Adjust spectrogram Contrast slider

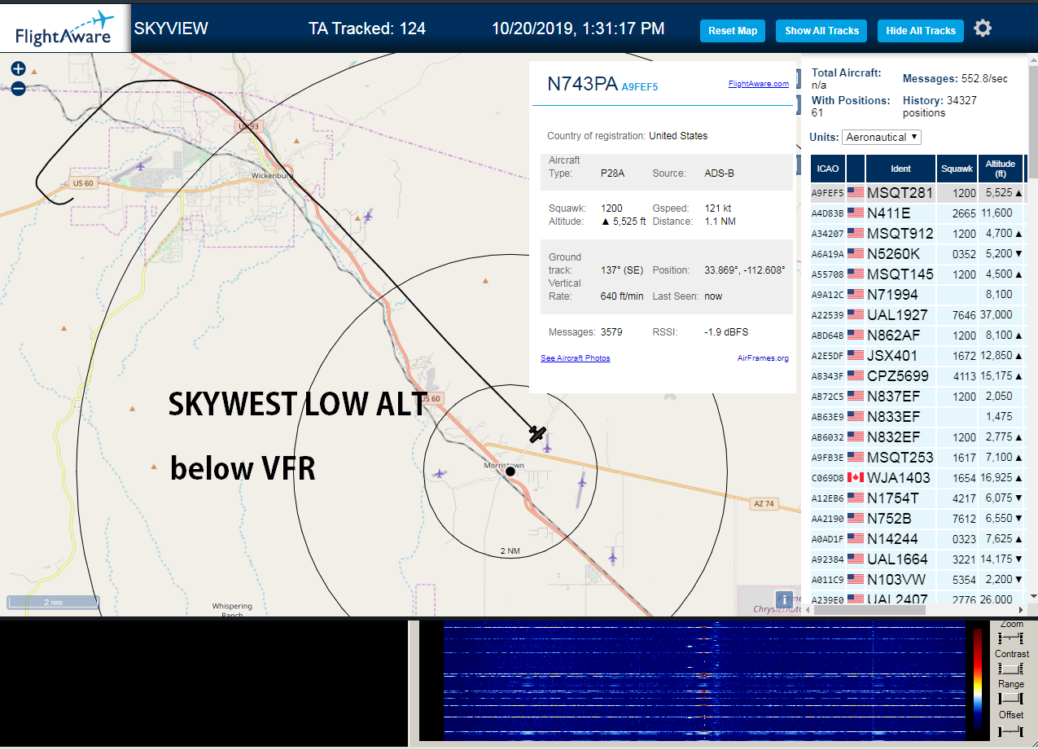tap(1011, 668)
